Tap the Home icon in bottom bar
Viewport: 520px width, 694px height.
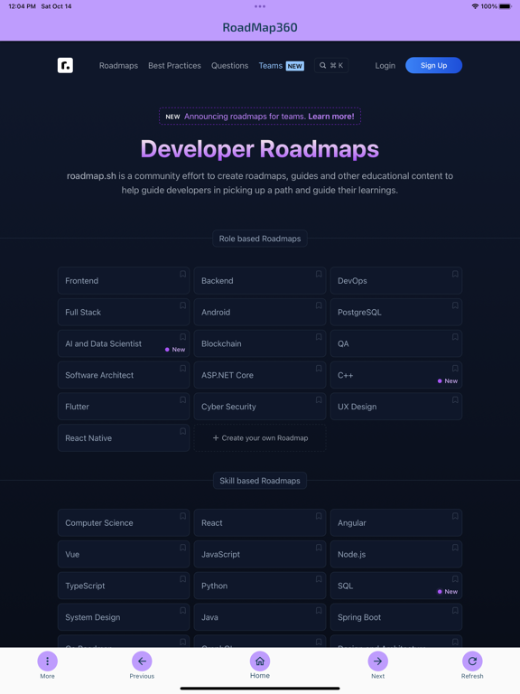click(x=260, y=661)
